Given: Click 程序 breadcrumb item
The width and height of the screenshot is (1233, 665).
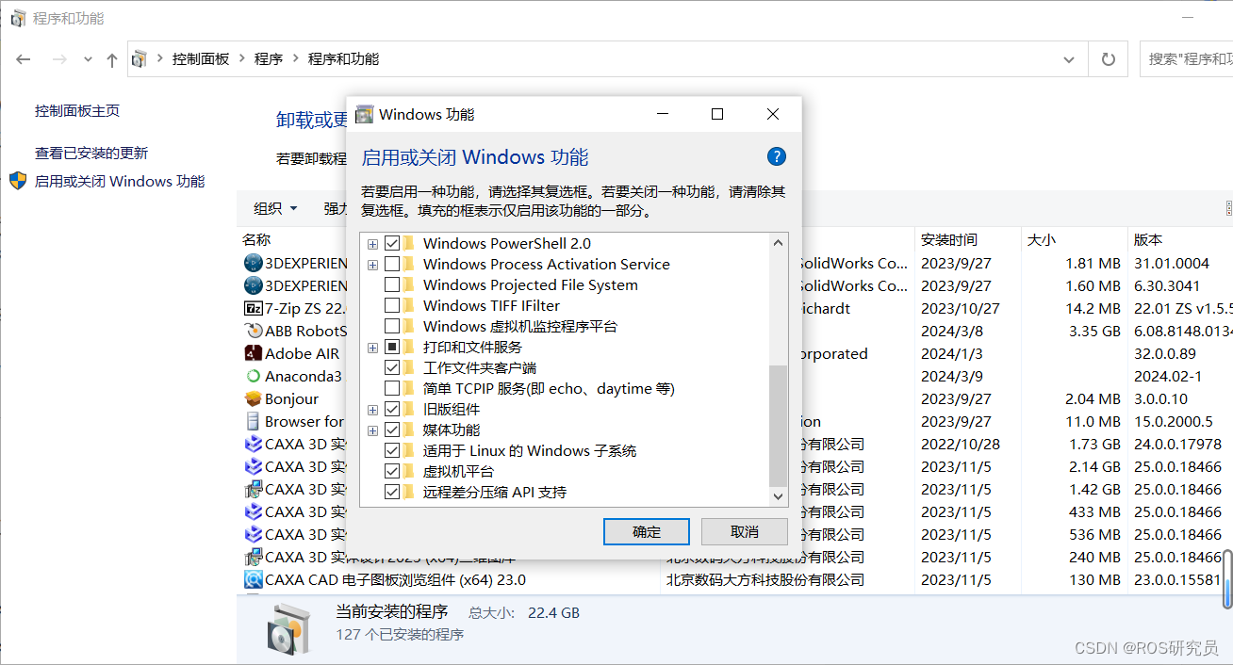Looking at the screenshot, I should click(x=268, y=59).
